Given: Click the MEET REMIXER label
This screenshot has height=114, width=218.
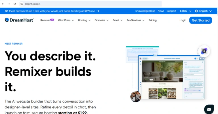Looking at the screenshot, I should pos(14,44).
